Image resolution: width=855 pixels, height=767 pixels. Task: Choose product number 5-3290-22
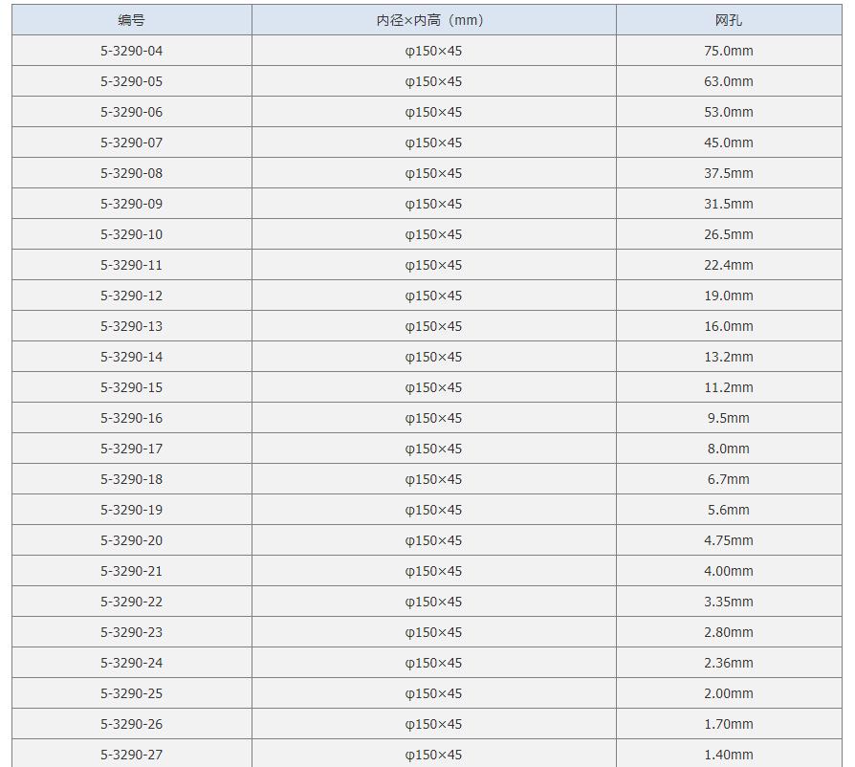click(132, 602)
